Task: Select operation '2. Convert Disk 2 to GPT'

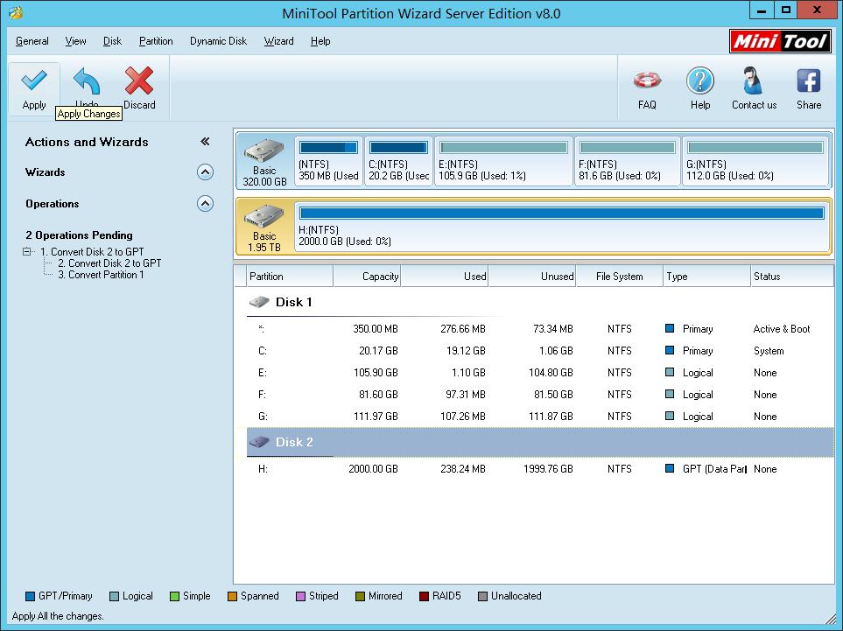Action: coord(109,263)
